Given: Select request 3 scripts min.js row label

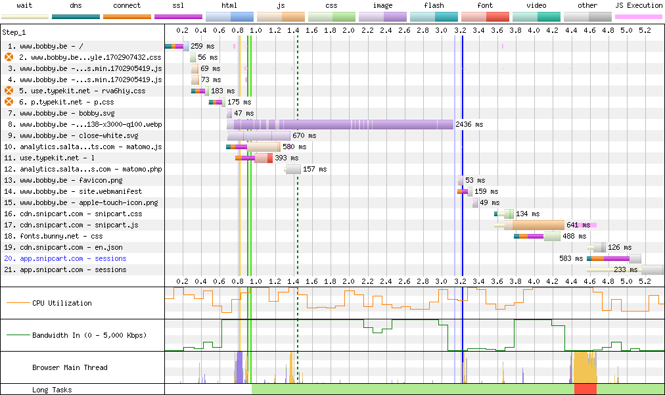Looking at the screenshot, I should pyautogui.click(x=85, y=68).
